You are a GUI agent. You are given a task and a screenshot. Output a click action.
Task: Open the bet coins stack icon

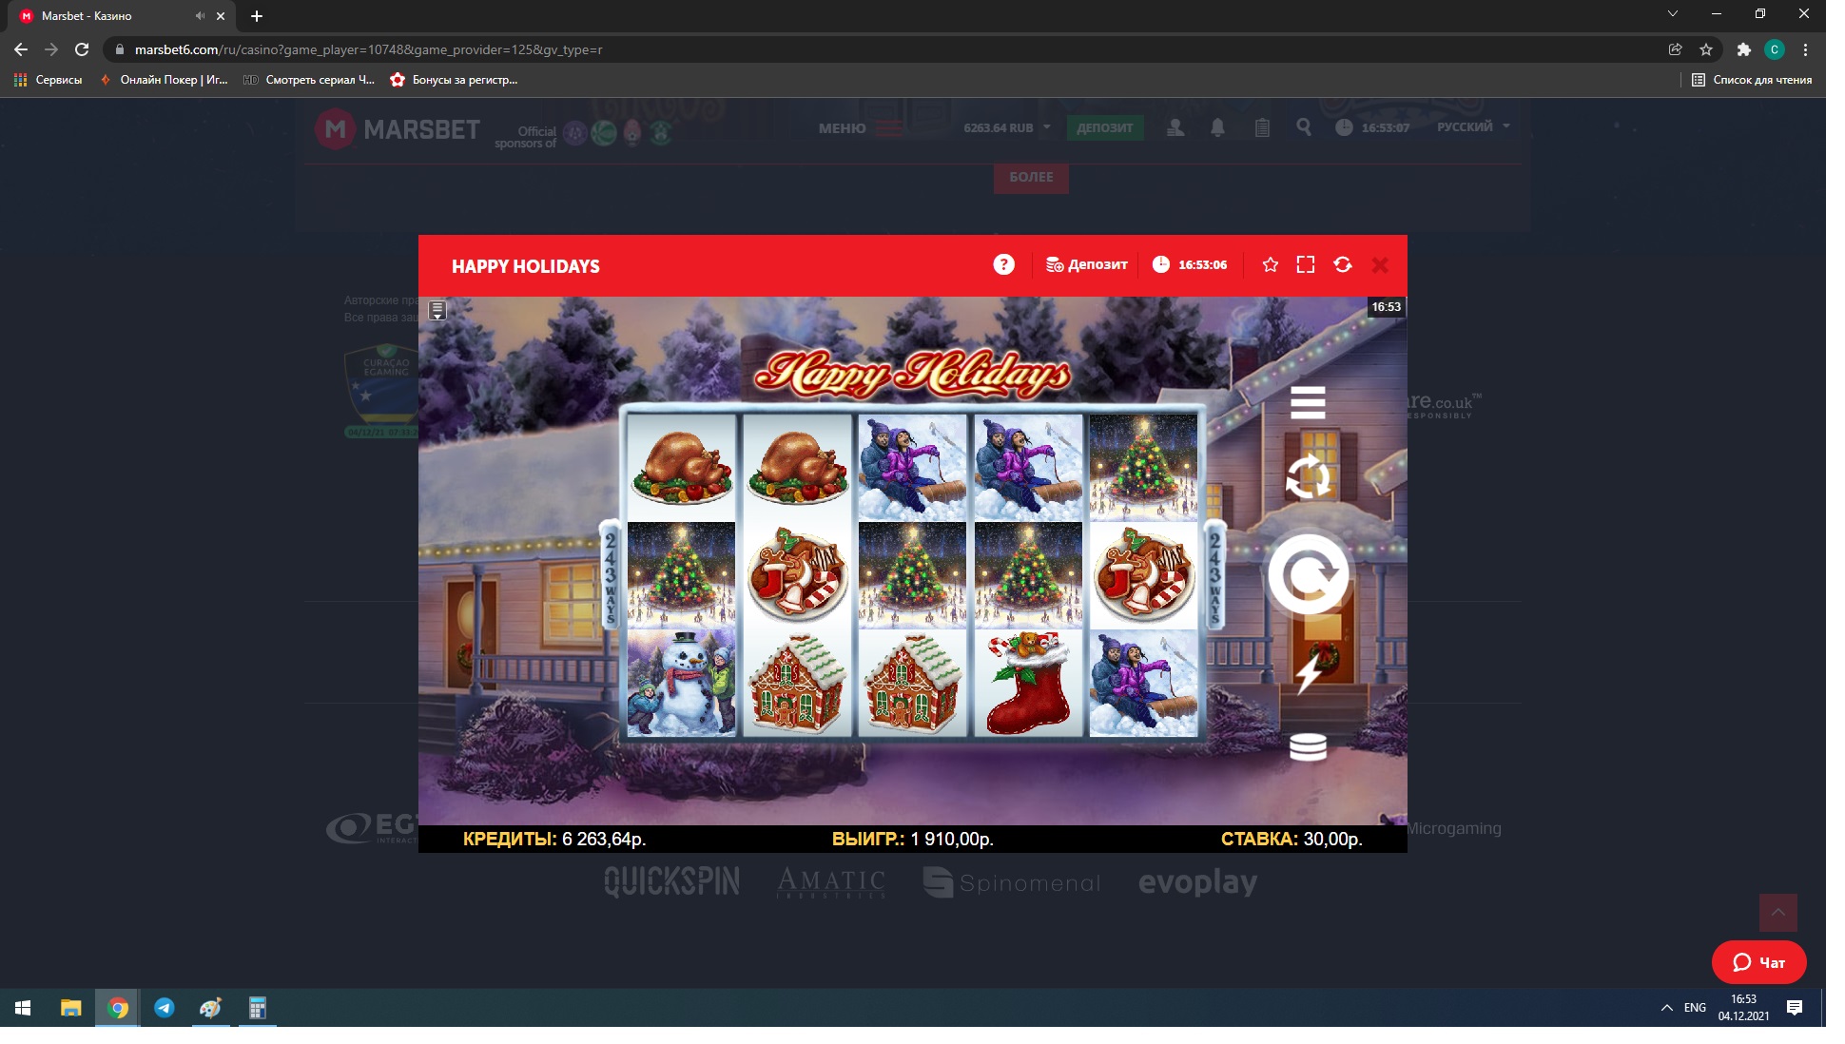[1308, 747]
